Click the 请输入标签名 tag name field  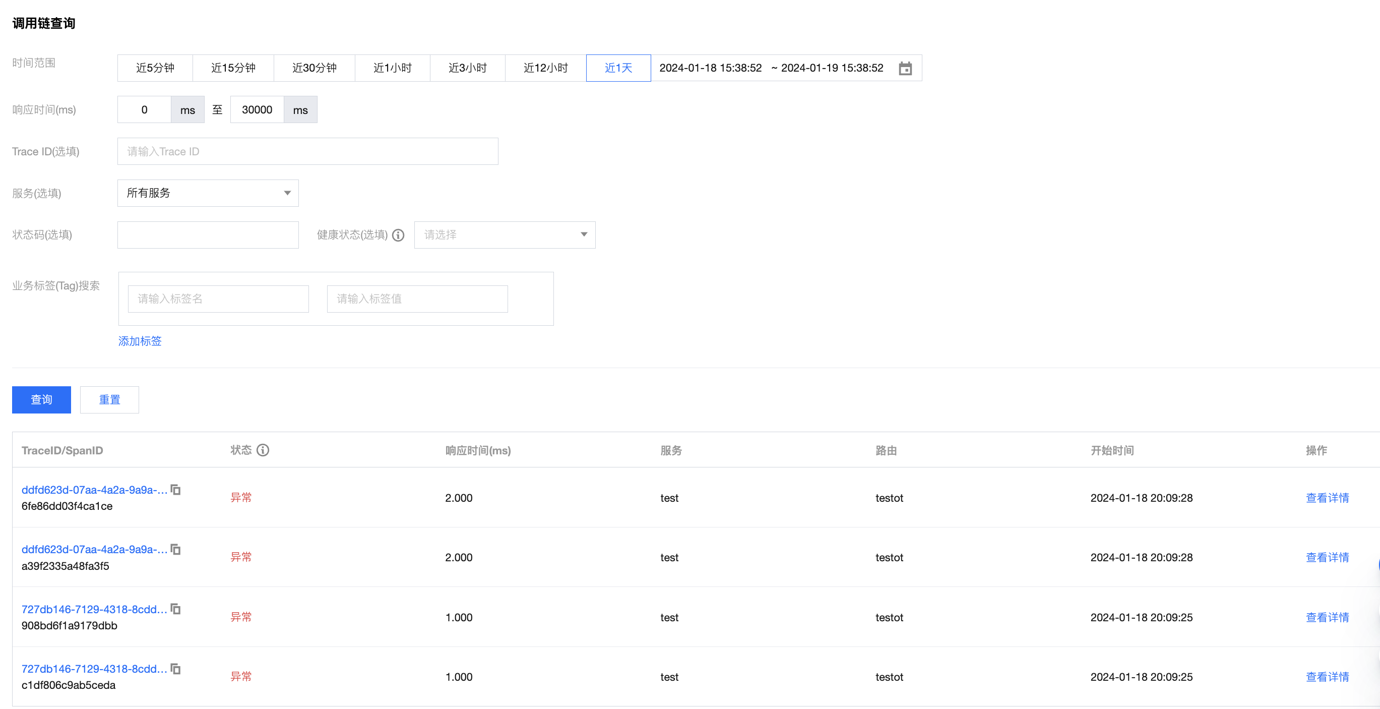point(218,299)
